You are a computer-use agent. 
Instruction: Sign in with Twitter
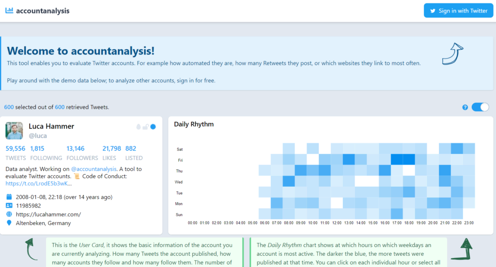click(x=458, y=11)
